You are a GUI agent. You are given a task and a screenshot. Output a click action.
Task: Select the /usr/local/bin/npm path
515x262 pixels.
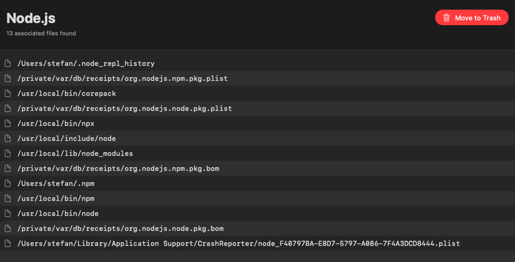point(56,199)
